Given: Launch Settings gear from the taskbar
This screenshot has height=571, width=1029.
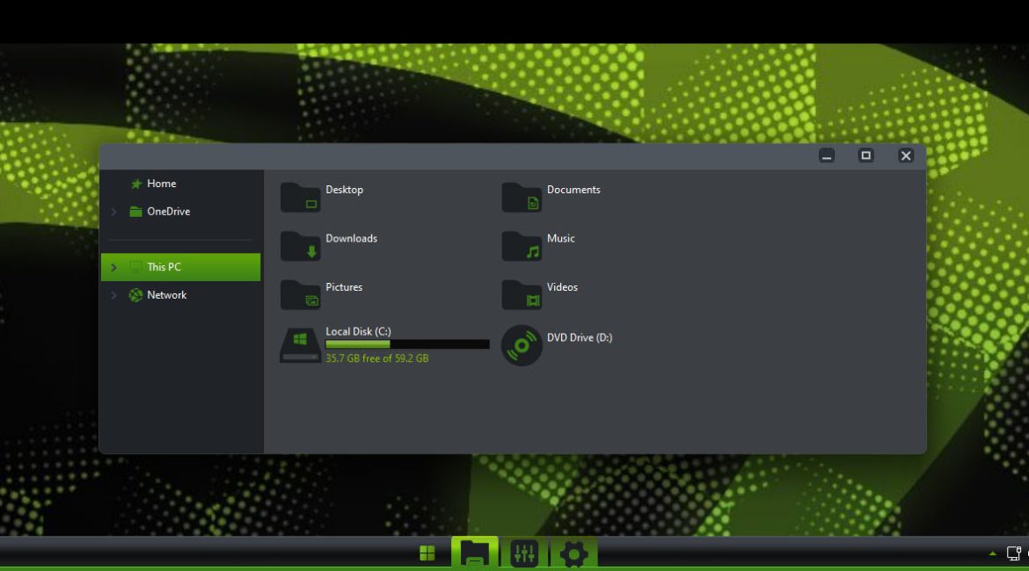Looking at the screenshot, I should pos(573,553).
